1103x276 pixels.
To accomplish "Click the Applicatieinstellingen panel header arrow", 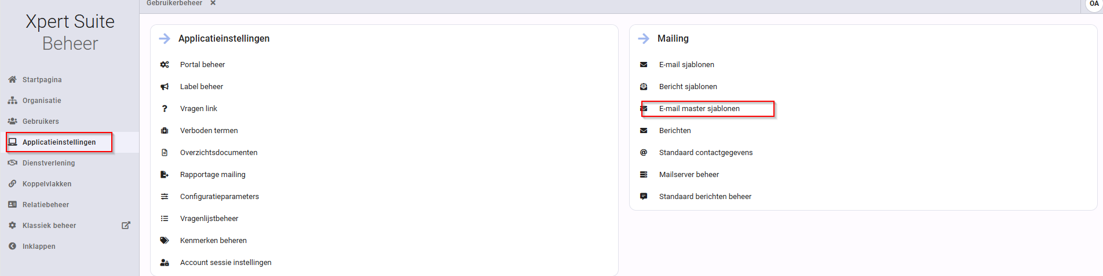I will coord(165,38).
